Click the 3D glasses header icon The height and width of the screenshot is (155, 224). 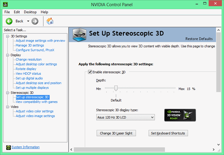click(79, 34)
